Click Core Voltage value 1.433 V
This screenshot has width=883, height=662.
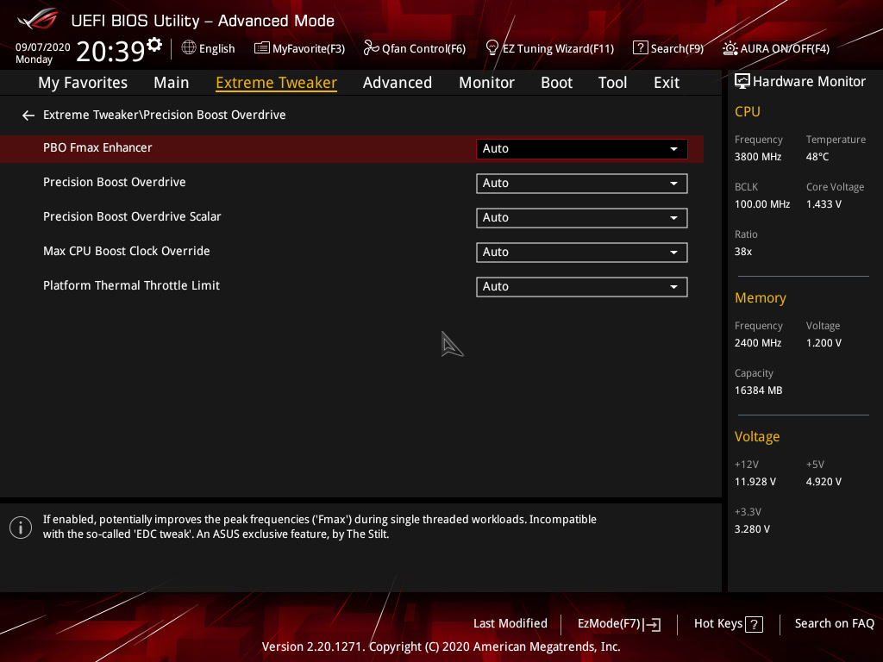click(824, 203)
